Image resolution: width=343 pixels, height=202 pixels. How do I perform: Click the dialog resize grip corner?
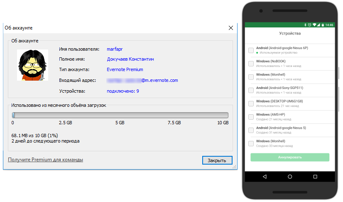tap(234, 167)
